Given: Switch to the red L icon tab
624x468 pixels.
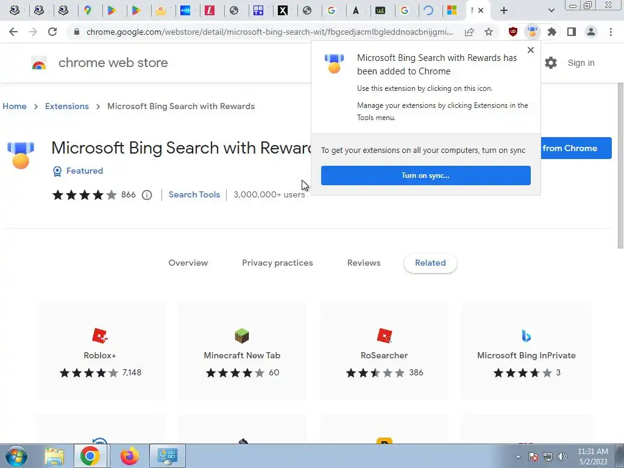Looking at the screenshot, I should tap(210, 11).
